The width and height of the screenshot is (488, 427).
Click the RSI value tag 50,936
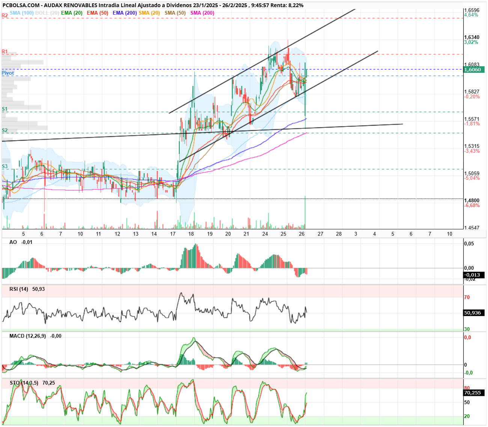click(474, 313)
